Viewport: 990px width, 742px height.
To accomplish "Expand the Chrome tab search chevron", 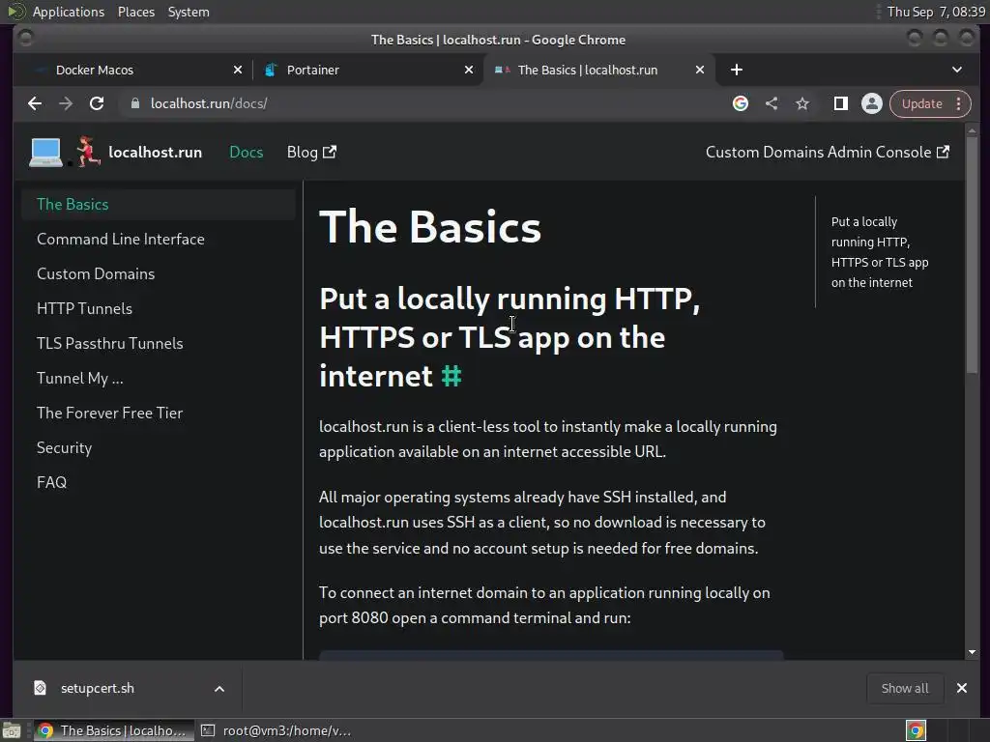I will coord(957,70).
